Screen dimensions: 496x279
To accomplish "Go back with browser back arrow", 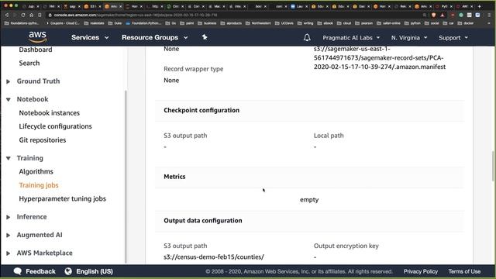I will click(x=7, y=15).
